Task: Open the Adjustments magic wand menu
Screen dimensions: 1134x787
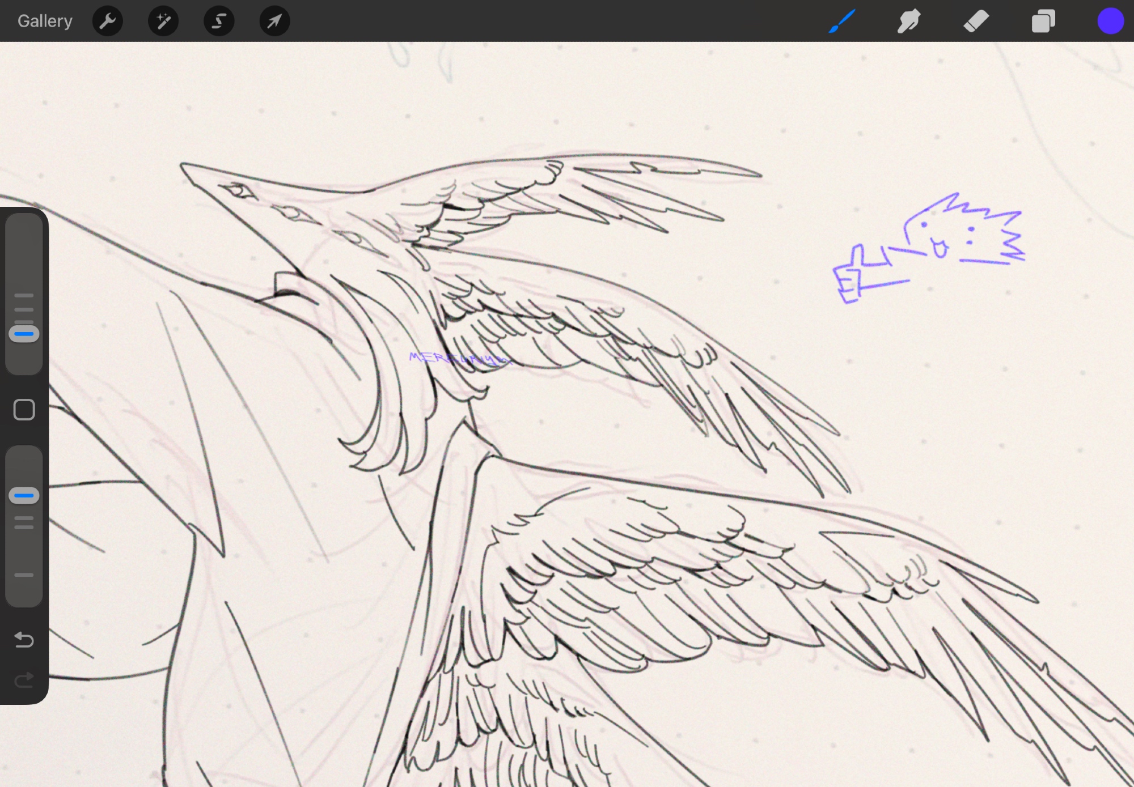Action: tap(163, 21)
